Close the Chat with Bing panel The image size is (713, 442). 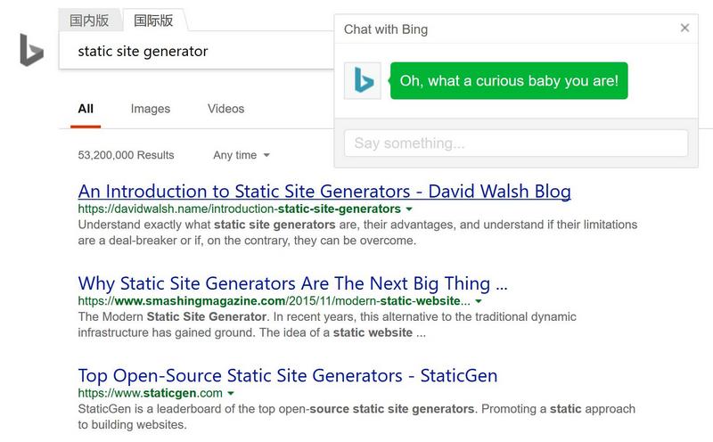coord(684,28)
